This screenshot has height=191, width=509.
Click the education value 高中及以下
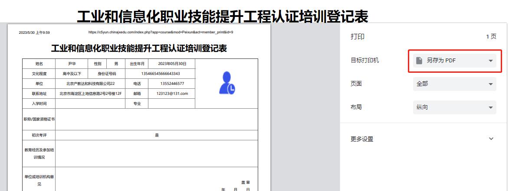[72, 74]
